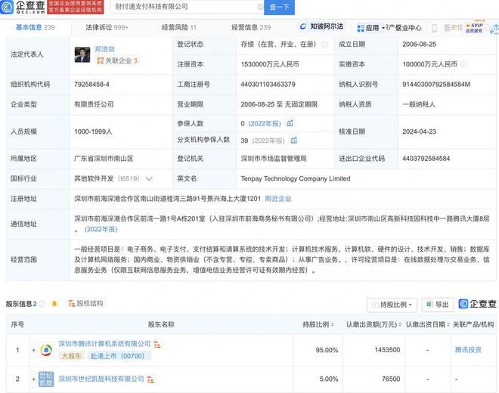Click the 查一下 search button

pos(279,7)
